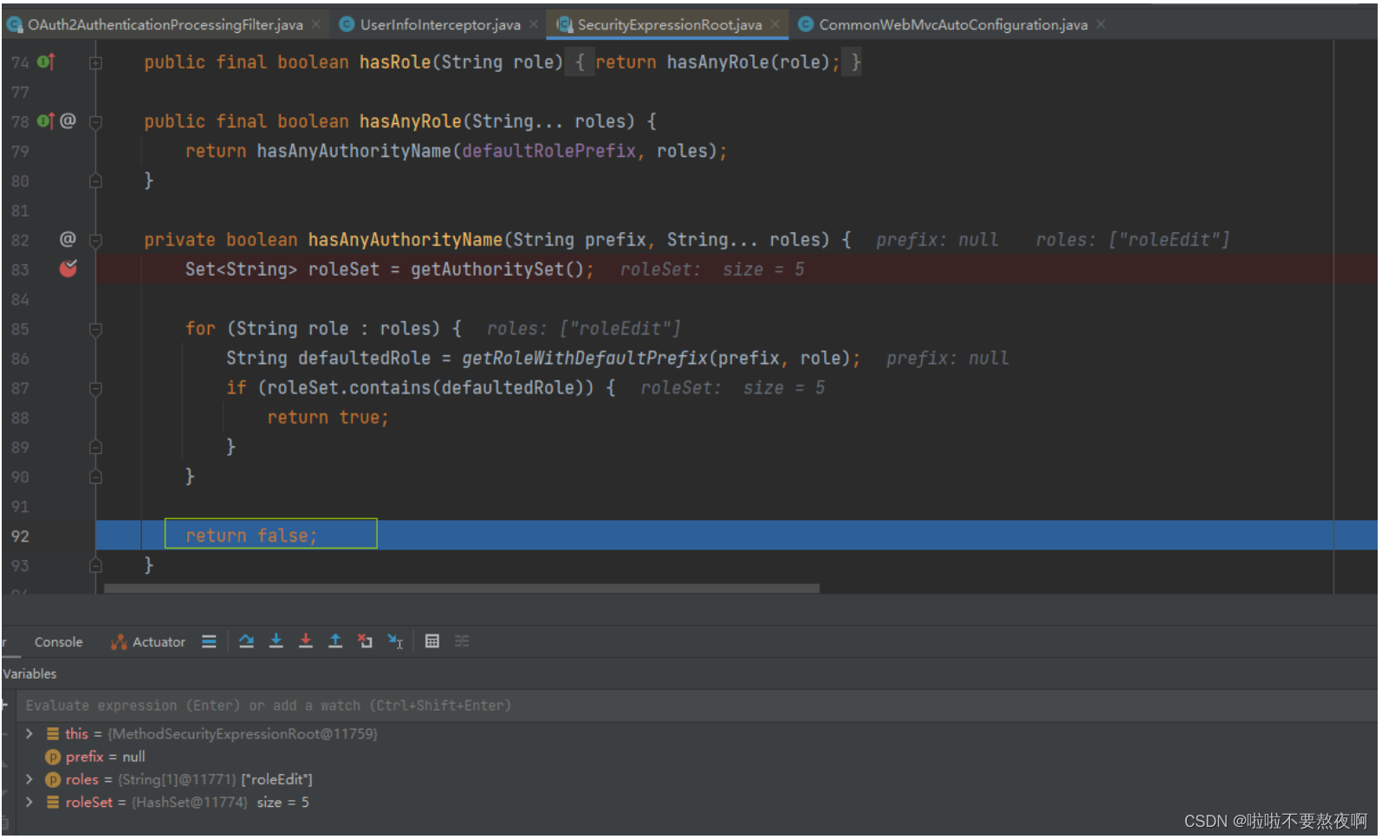Collapse hasAnyAuthorityName method fold on line 82
The width and height of the screenshot is (1382, 839).
point(96,240)
